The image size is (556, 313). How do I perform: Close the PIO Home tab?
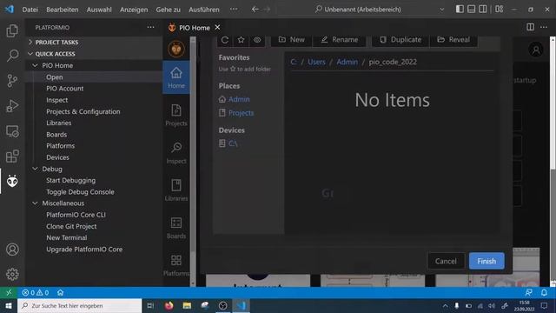pyautogui.click(x=217, y=27)
